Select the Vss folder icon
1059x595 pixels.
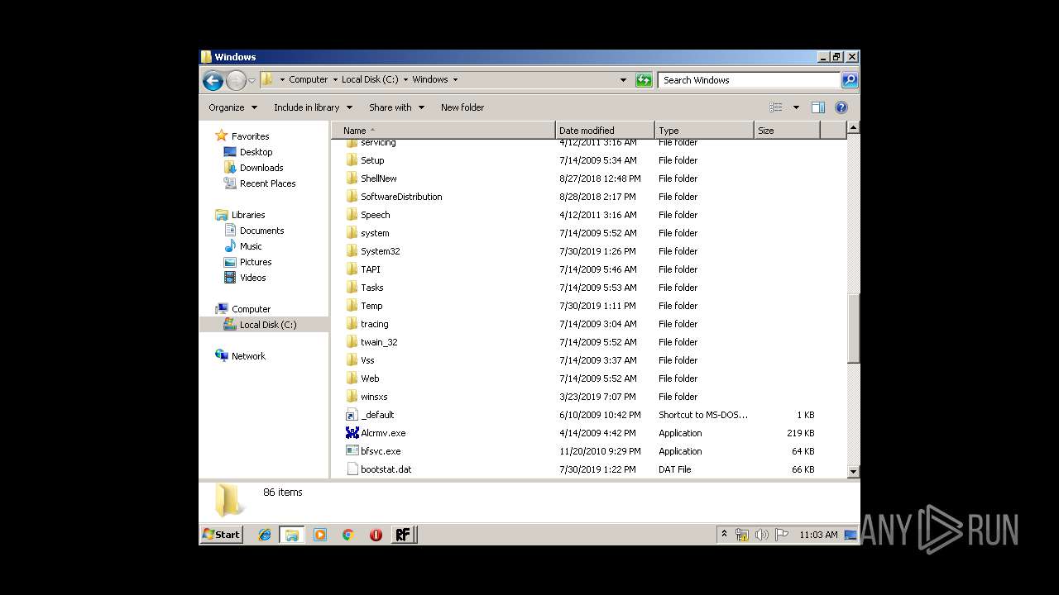(x=352, y=360)
